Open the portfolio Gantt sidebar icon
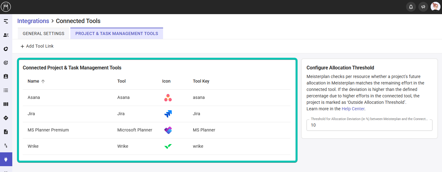 [x=6, y=21]
